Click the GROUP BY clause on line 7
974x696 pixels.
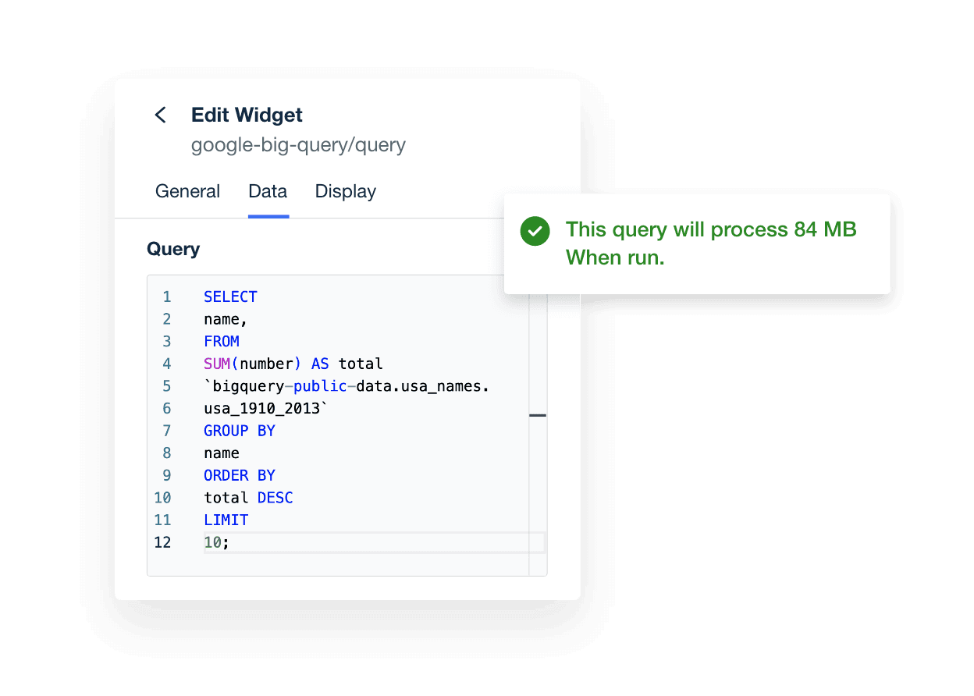239,430
